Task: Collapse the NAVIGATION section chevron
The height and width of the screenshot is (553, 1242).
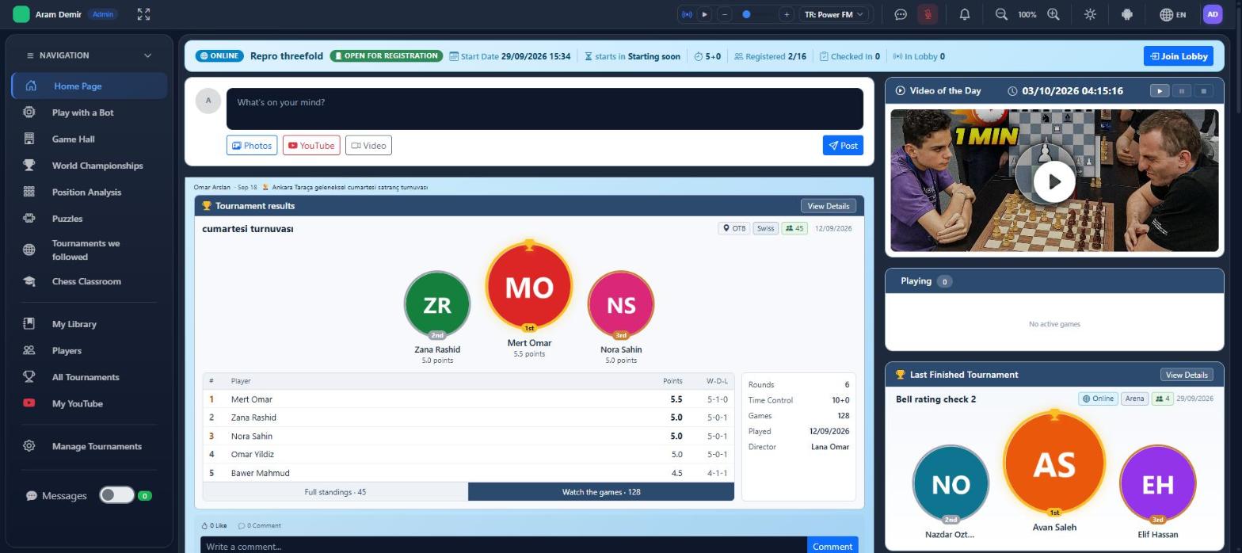Action: (x=147, y=55)
